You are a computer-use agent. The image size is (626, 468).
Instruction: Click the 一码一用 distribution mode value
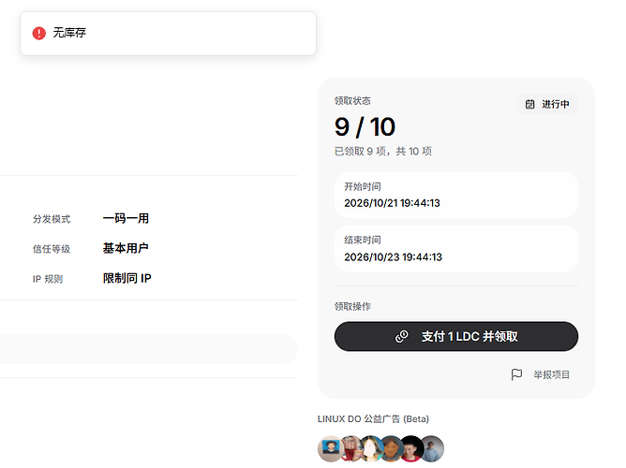point(126,218)
